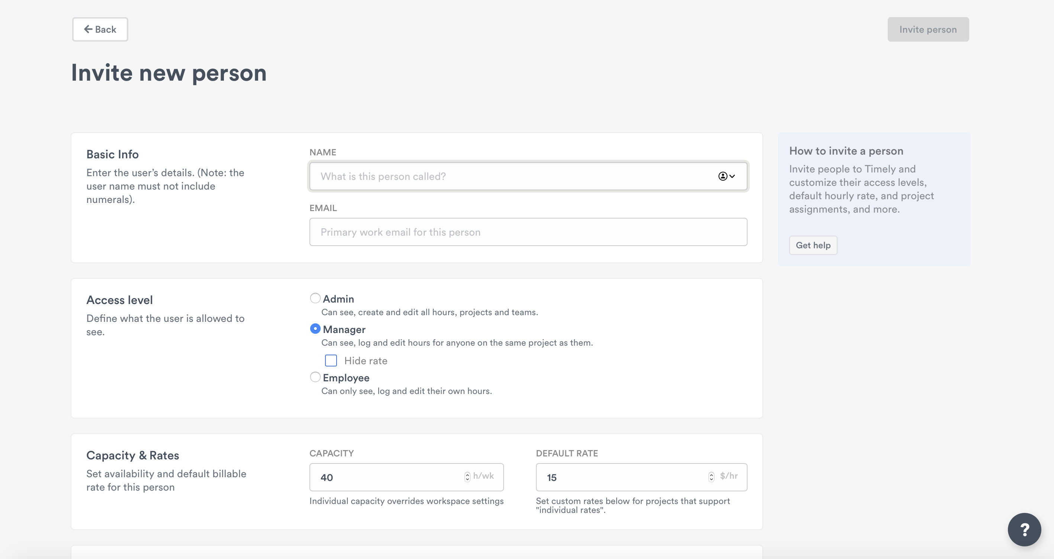Screen dimensions: 1054x559
Task: Open the floating question mark help button
Action: coord(1024,529)
